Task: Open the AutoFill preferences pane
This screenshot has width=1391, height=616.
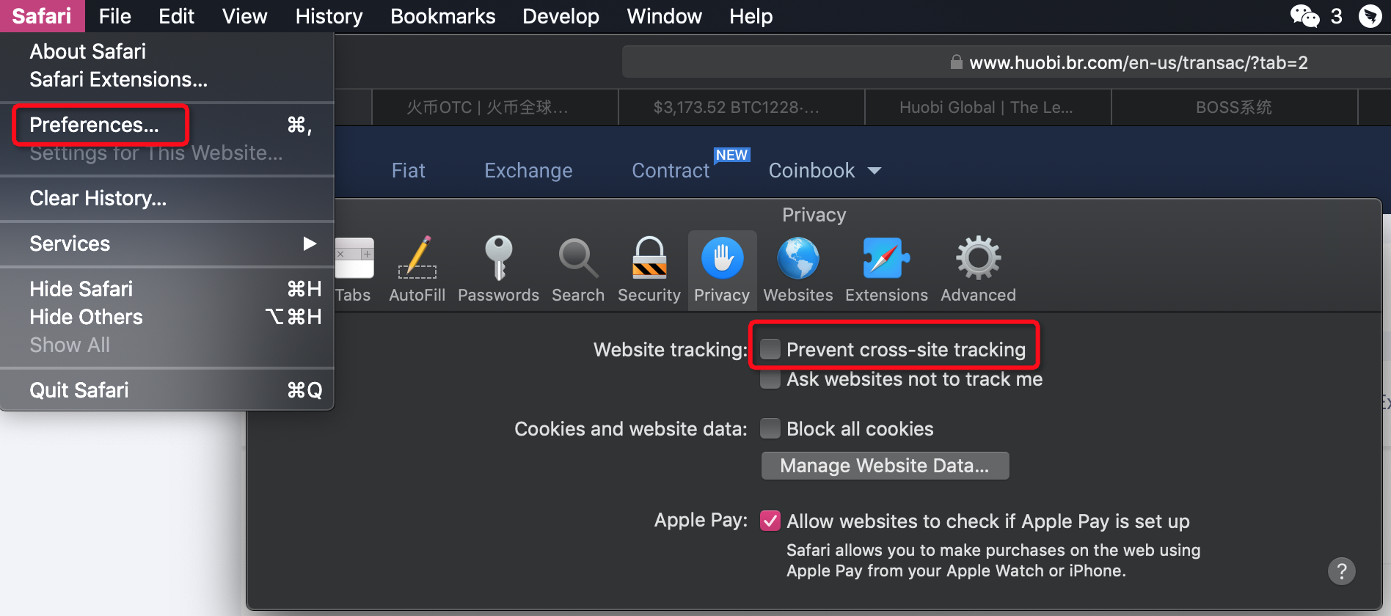Action: coord(417,269)
